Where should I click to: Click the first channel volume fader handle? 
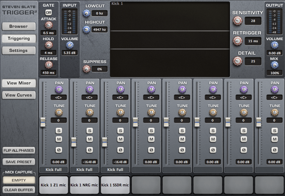point(43,122)
